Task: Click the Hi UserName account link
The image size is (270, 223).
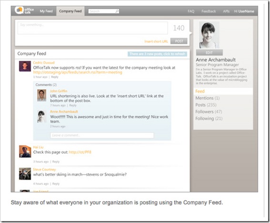Action: tap(244, 11)
